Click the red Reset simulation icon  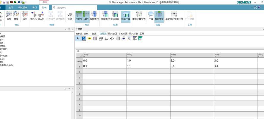coord(12,2)
